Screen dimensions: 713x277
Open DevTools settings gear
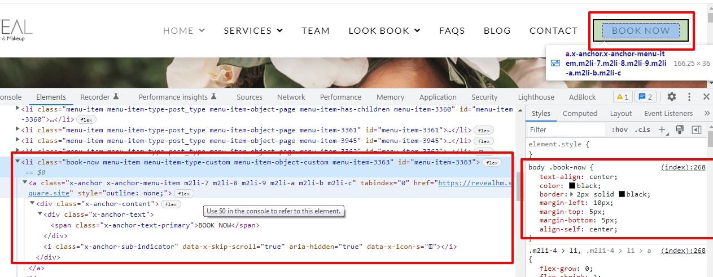coord(671,97)
